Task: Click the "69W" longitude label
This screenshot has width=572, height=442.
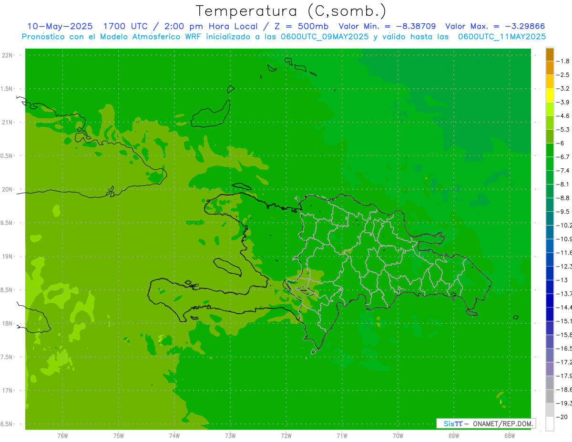Action: point(454,435)
